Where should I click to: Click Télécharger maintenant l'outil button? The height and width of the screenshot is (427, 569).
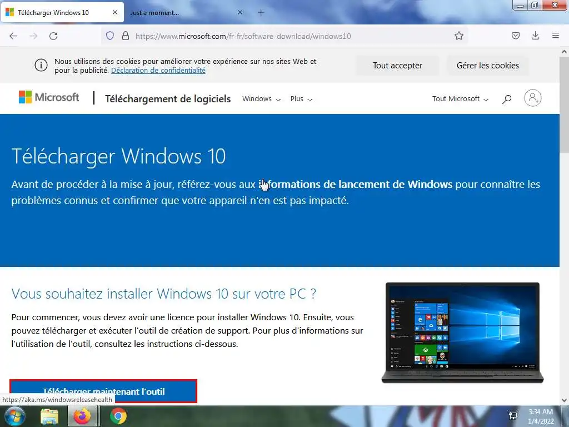103,391
